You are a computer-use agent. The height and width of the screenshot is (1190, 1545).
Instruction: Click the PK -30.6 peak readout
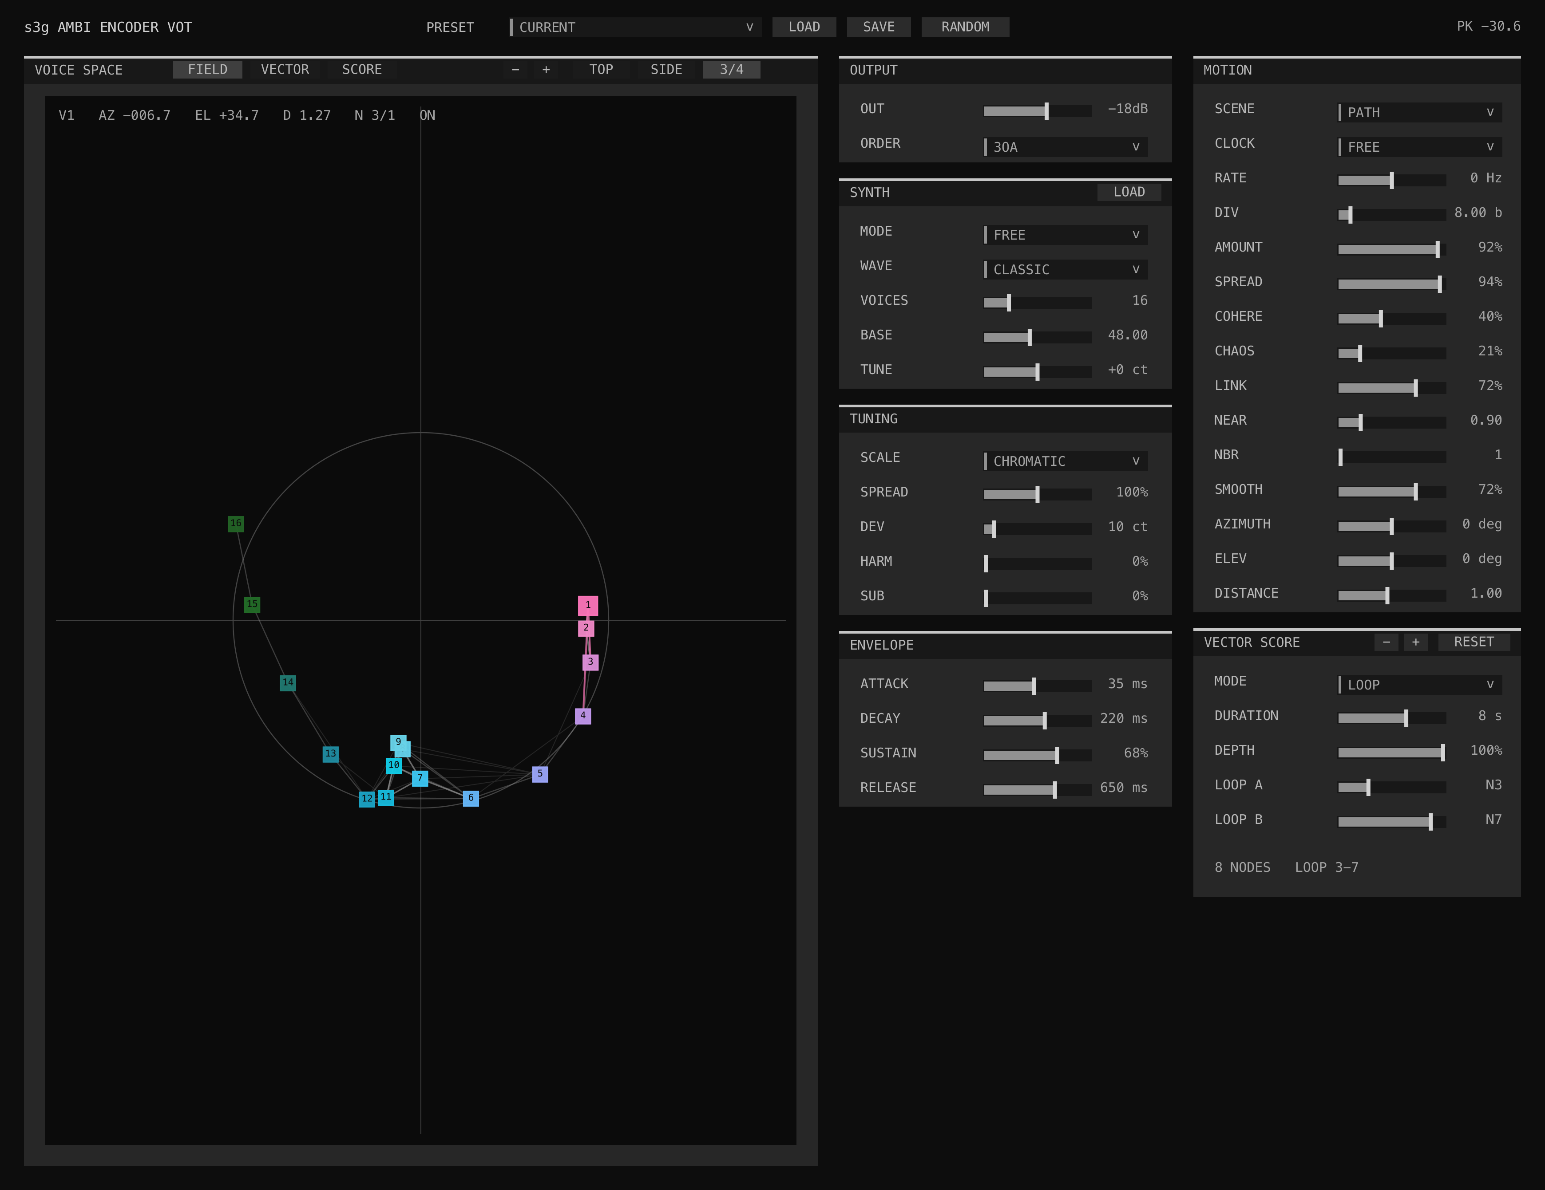point(1489,26)
